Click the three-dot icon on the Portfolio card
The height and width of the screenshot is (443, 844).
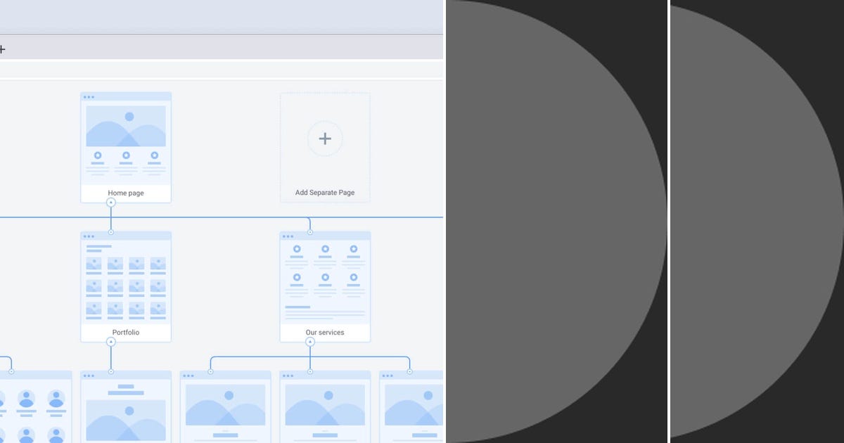click(x=89, y=236)
